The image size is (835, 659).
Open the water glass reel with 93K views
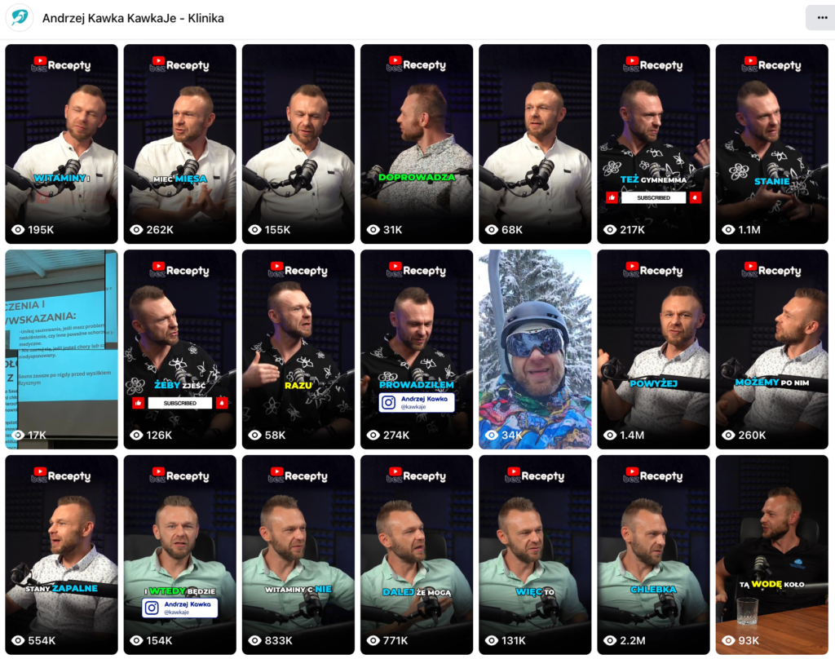771,555
